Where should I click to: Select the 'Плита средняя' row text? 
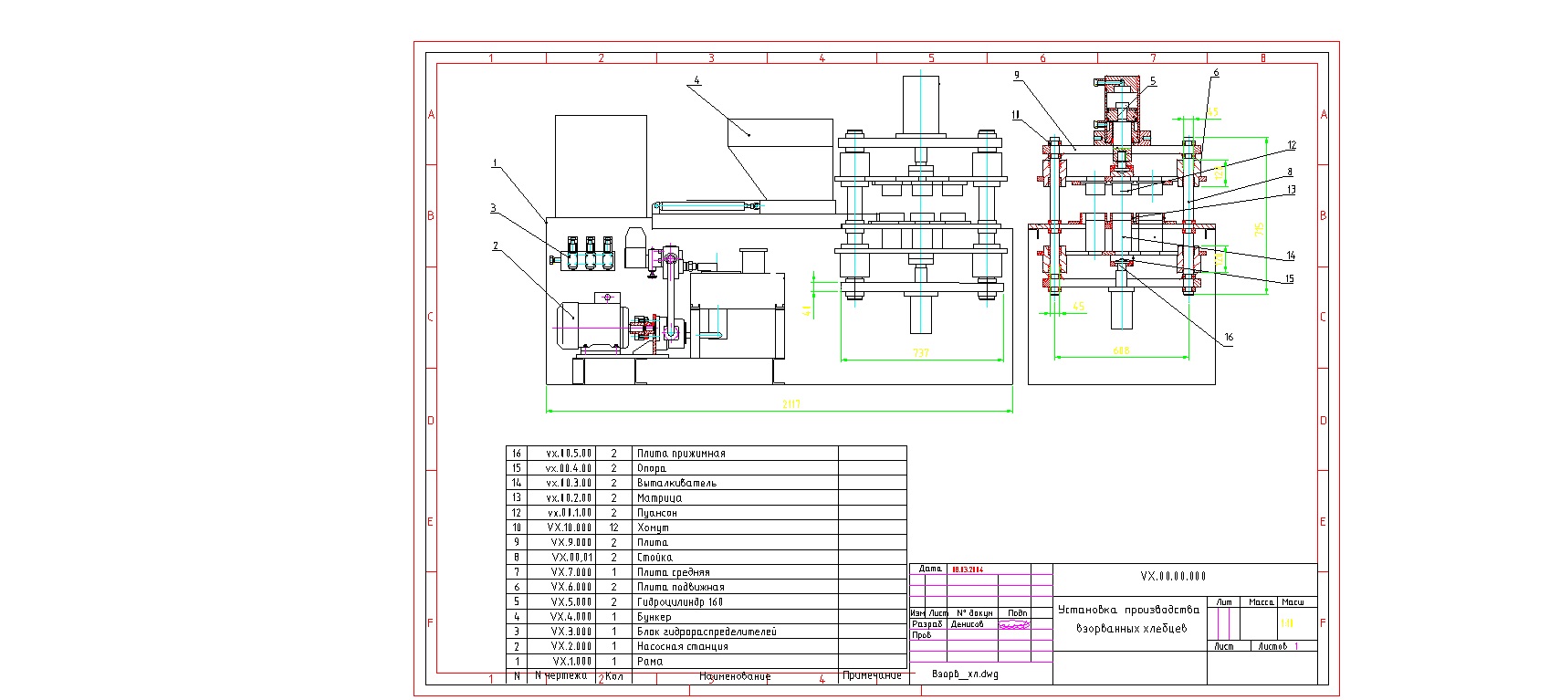[674, 572]
